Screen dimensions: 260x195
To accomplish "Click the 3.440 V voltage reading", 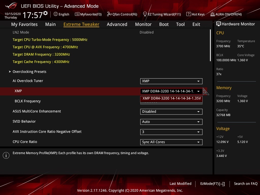I will pos(221,156).
